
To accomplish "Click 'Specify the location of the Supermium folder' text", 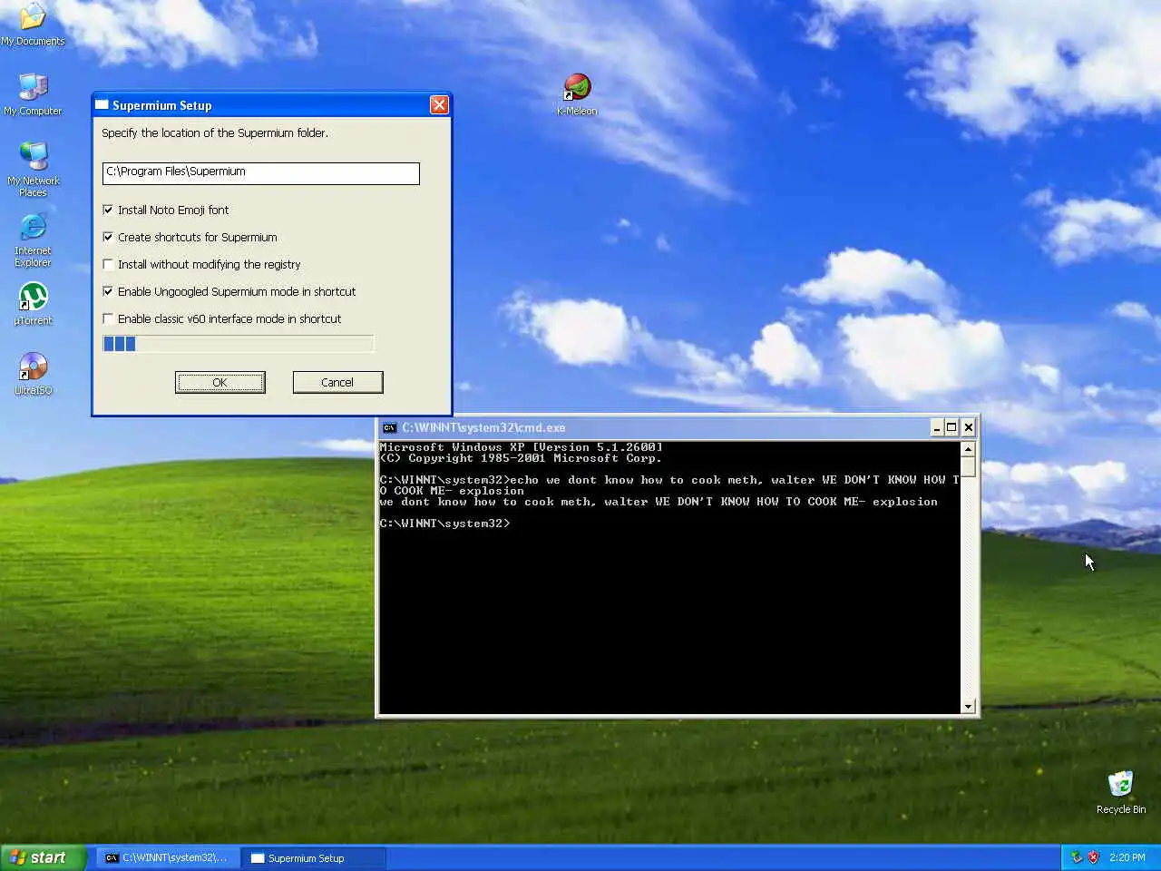I will 215,132.
